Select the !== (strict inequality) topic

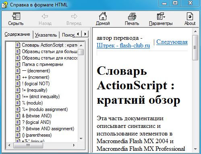(41, 97)
